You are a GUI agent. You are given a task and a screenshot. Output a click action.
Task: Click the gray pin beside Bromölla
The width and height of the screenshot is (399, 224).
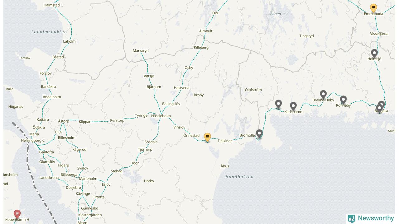click(x=259, y=134)
